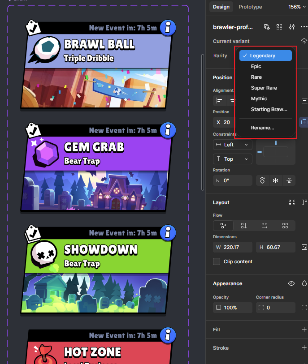Click the Gem Grab quest tag icon
The height and width of the screenshot is (364, 308).
33,130
